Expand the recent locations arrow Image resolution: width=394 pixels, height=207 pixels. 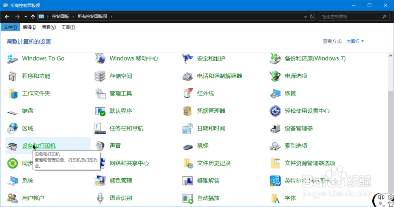pyautogui.click(x=26, y=16)
